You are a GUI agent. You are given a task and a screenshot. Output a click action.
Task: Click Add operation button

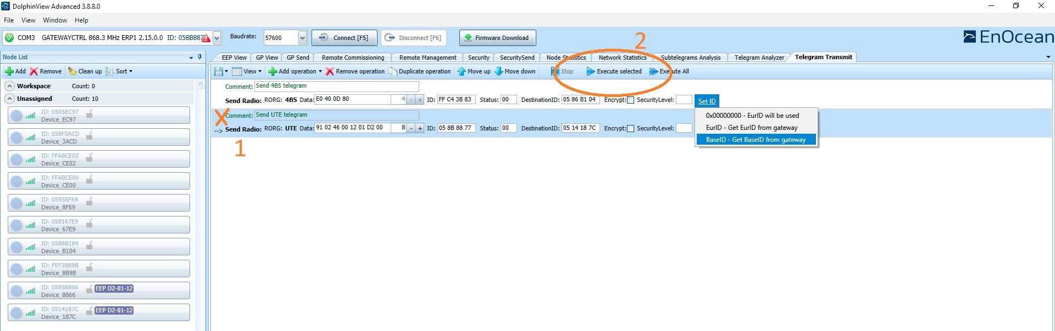click(x=295, y=71)
